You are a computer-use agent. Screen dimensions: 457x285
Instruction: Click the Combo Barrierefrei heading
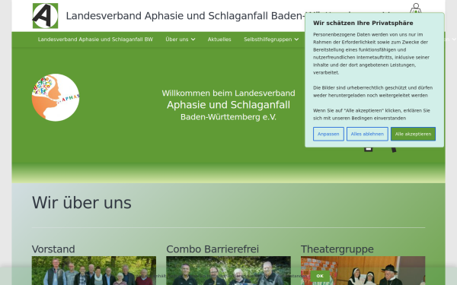click(x=213, y=249)
